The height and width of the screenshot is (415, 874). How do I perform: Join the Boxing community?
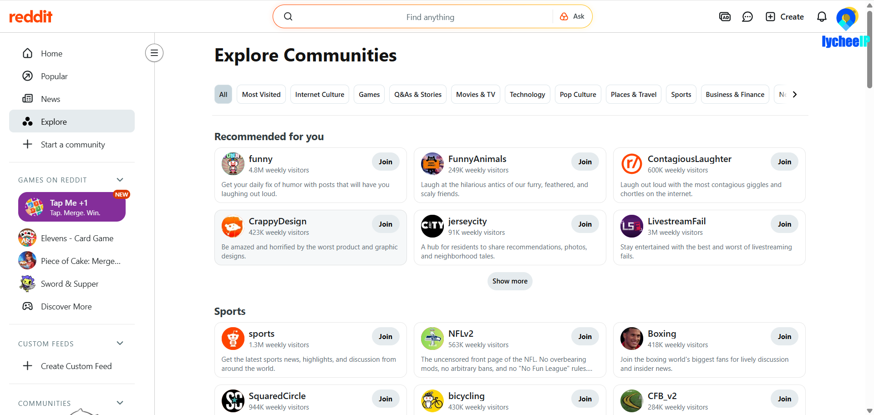784,336
